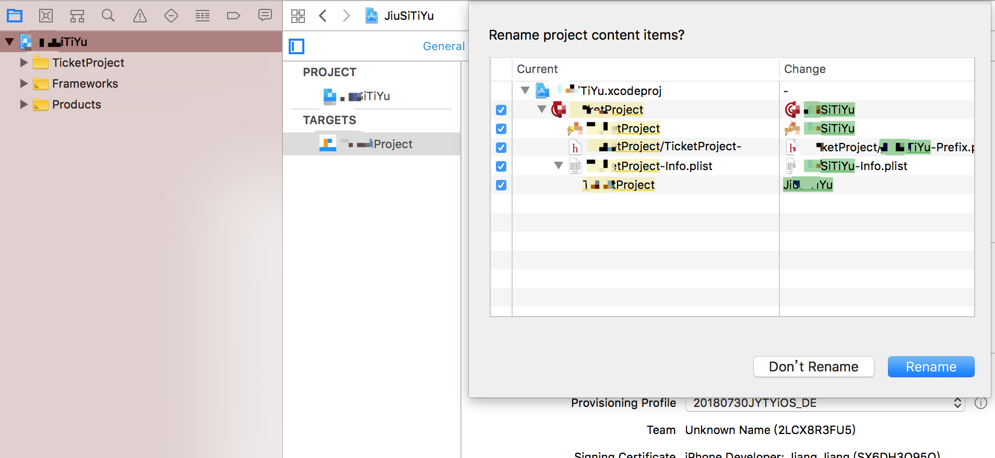The width and height of the screenshot is (995, 458).
Task: Select the target entry under TARGETS
Action: [372, 144]
